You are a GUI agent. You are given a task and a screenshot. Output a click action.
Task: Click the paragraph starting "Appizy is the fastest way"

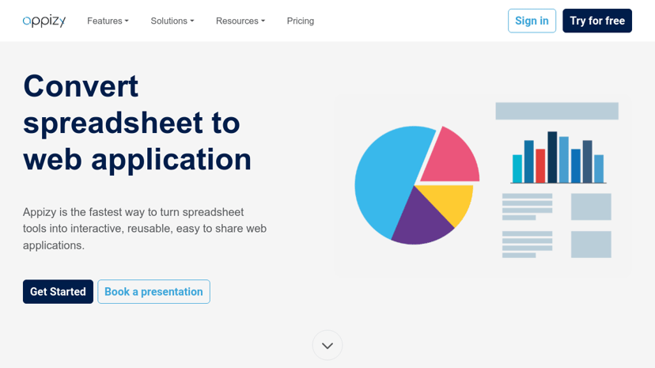pyautogui.click(x=145, y=229)
